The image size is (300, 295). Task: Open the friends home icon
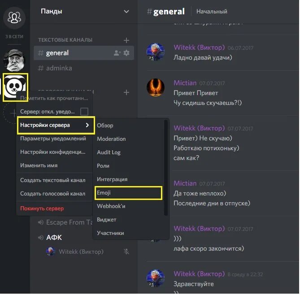(14, 17)
